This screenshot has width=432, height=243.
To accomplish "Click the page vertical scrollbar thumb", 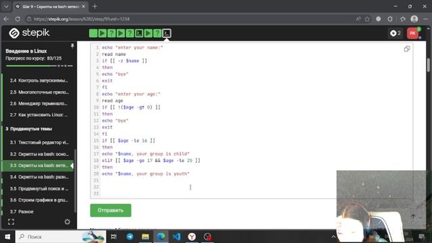I will point(429,65).
